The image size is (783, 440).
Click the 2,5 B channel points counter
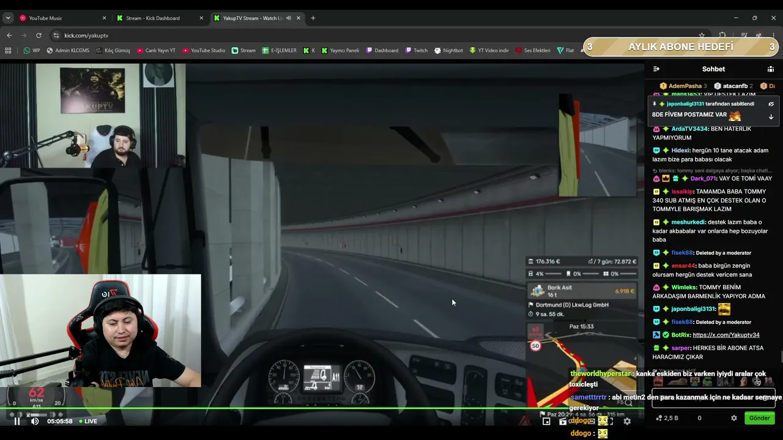click(x=667, y=418)
